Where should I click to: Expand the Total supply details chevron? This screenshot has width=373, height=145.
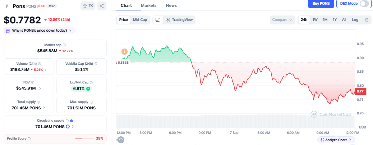[x=44, y=108]
